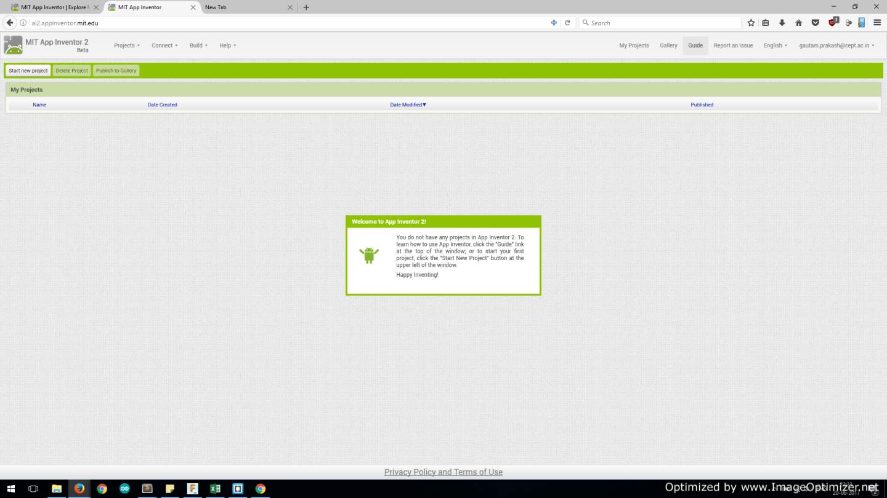Bookmark this page with the star icon

pos(751,23)
